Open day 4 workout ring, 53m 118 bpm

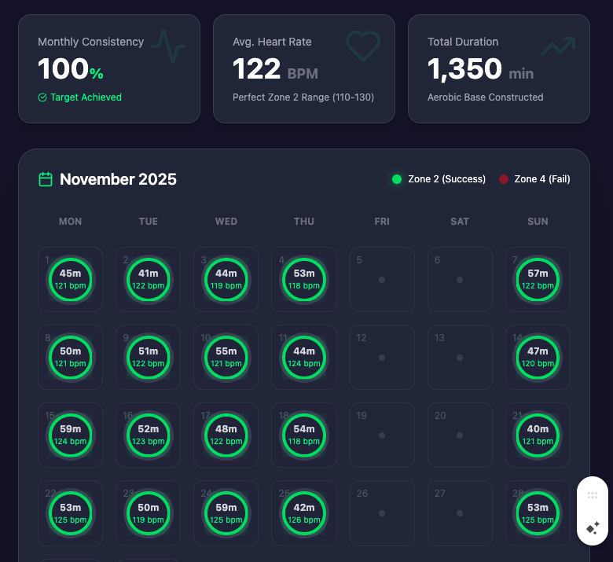pos(304,280)
